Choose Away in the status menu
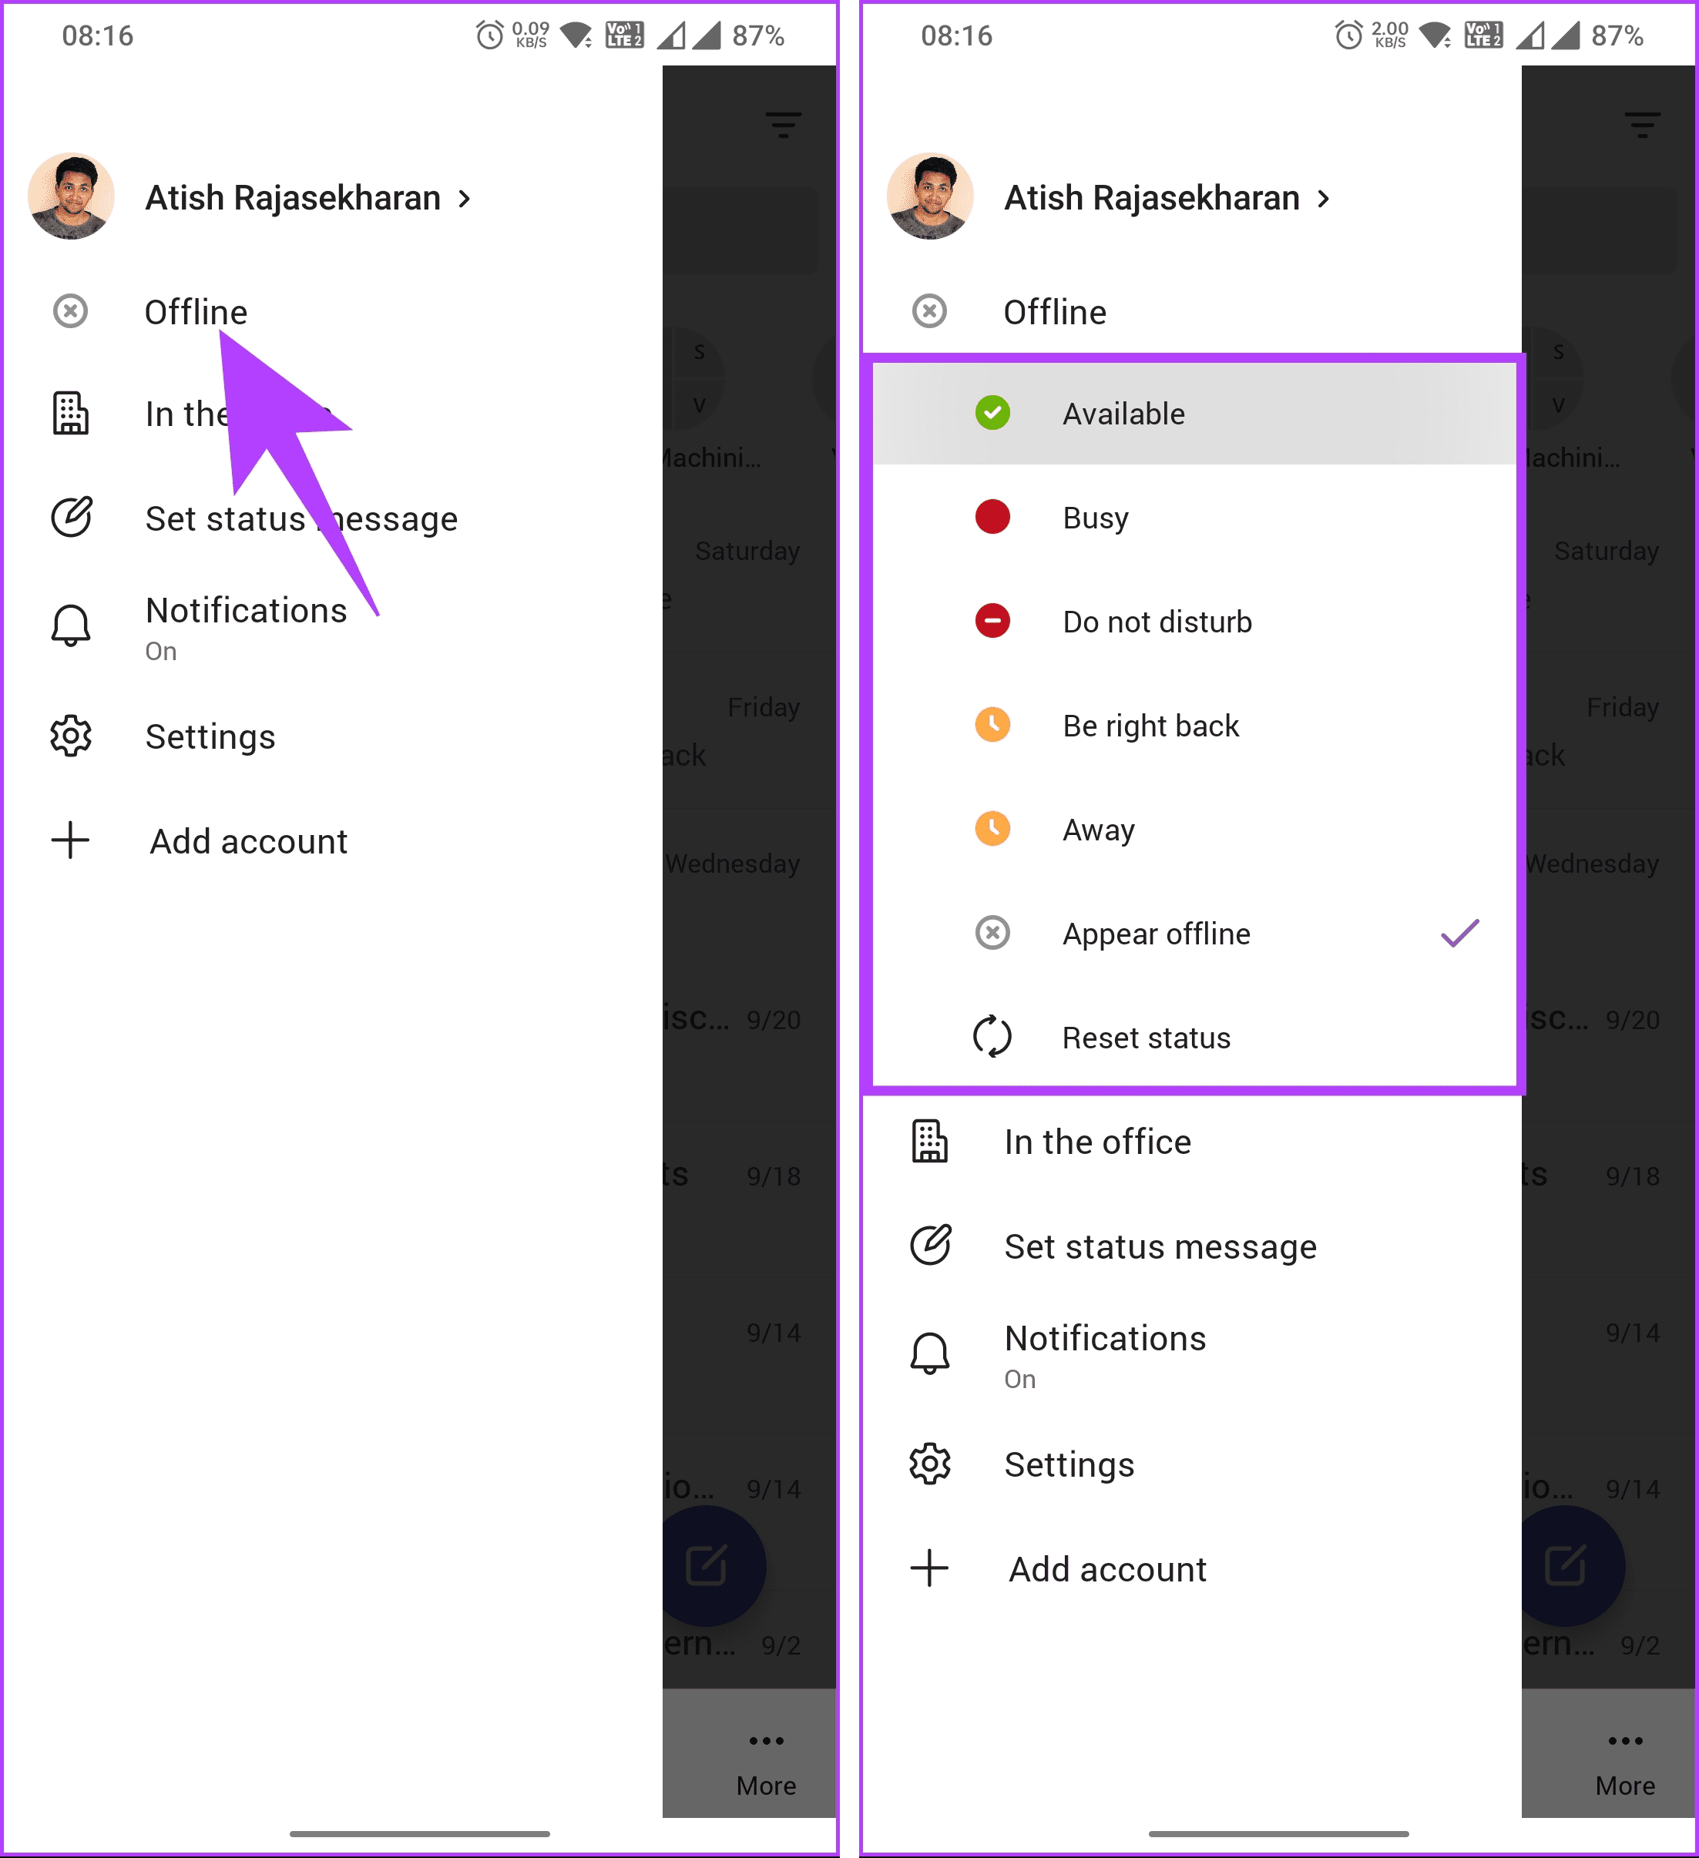 click(x=1097, y=829)
